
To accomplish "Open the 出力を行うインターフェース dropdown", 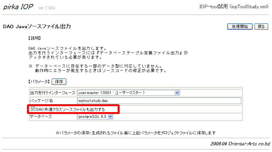I will click(128, 93).
